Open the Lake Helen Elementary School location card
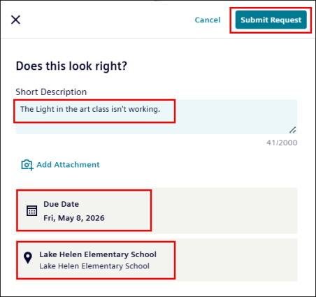316x297 pixels. (x=157, y=260)
